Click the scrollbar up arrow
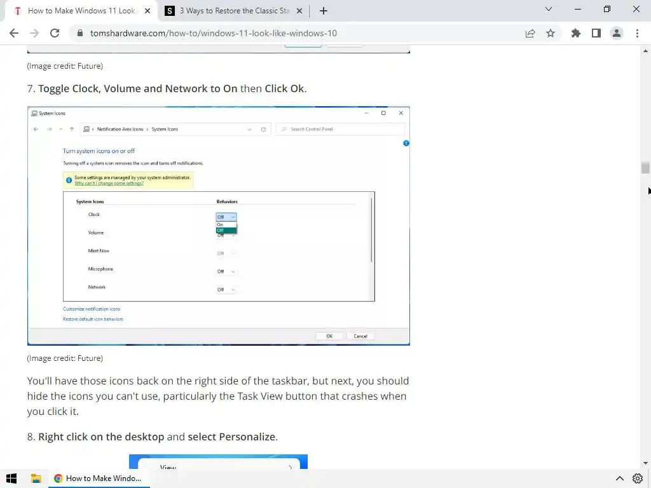The height and width of the screenshot is (488, 651). (645, 51)
